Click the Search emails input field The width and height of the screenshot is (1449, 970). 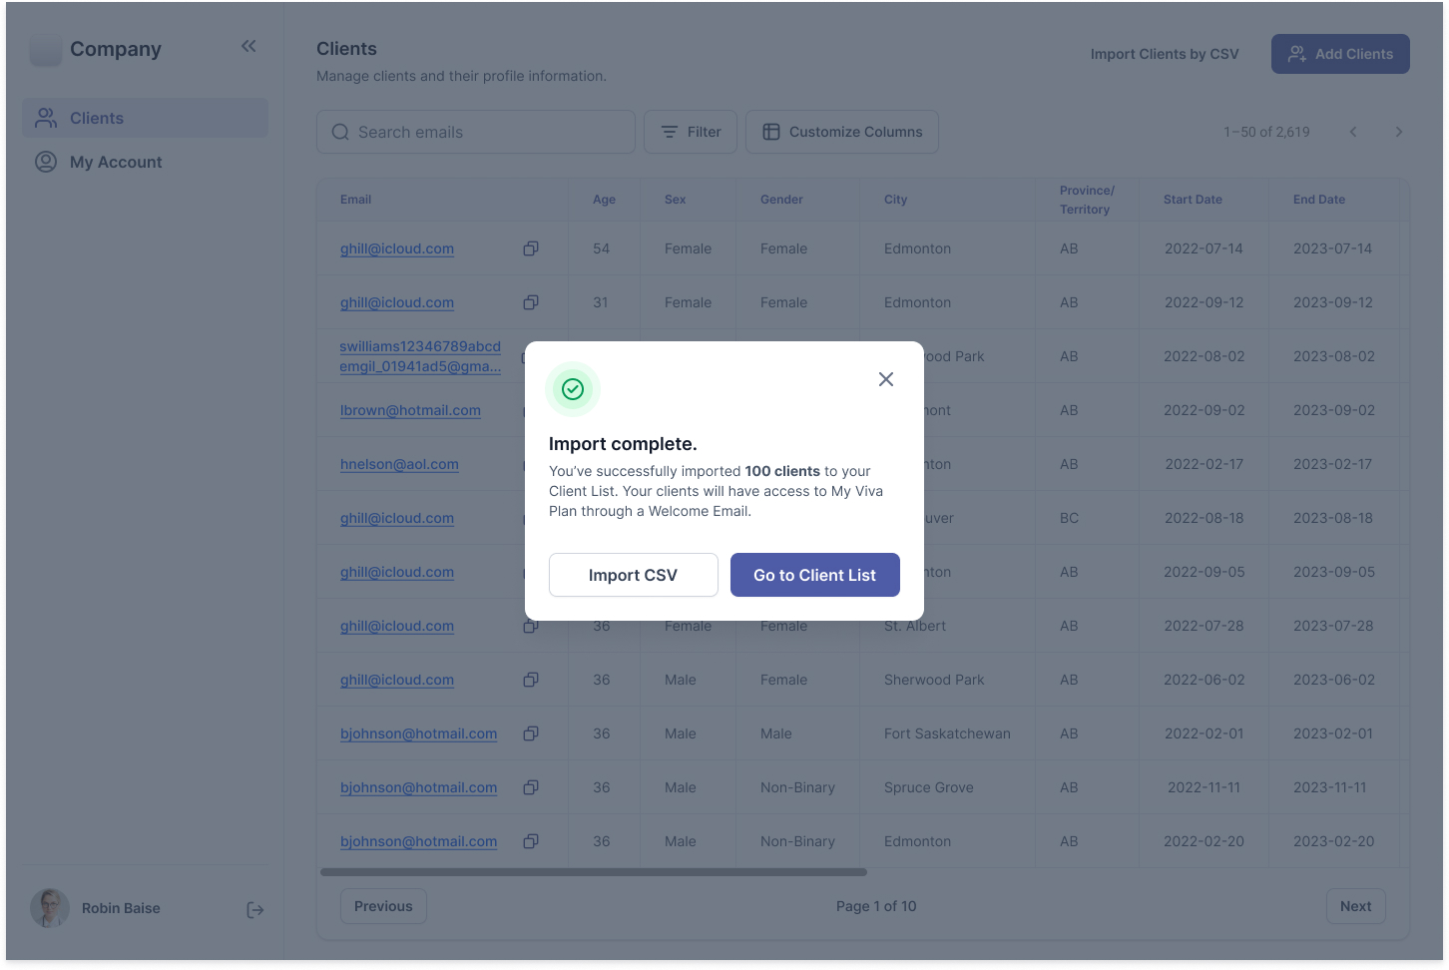point(476,132)
